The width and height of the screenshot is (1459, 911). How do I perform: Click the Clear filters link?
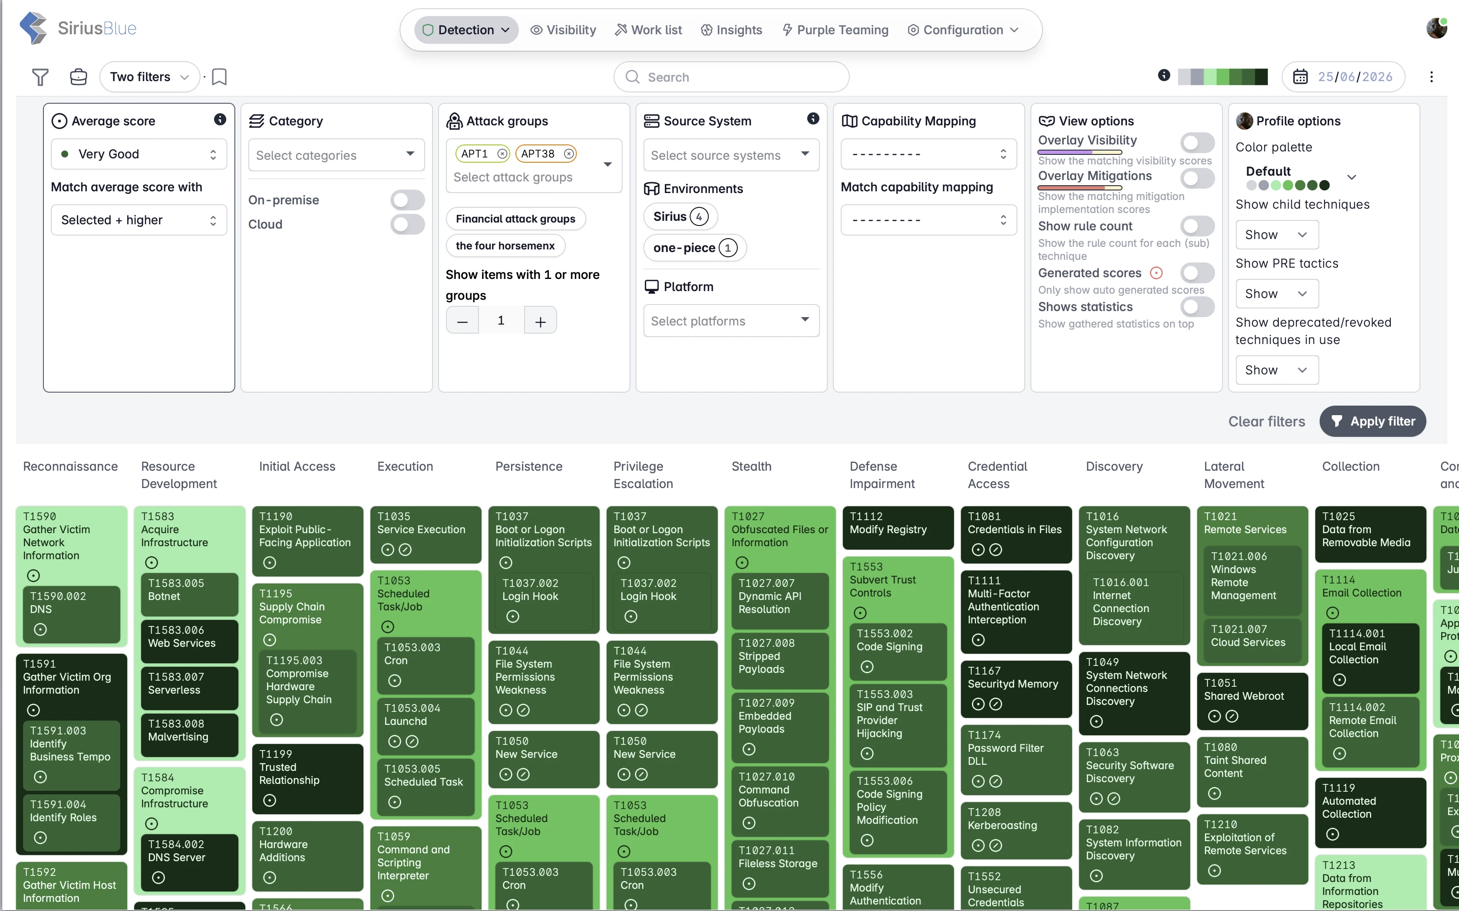coord(1267,422)
